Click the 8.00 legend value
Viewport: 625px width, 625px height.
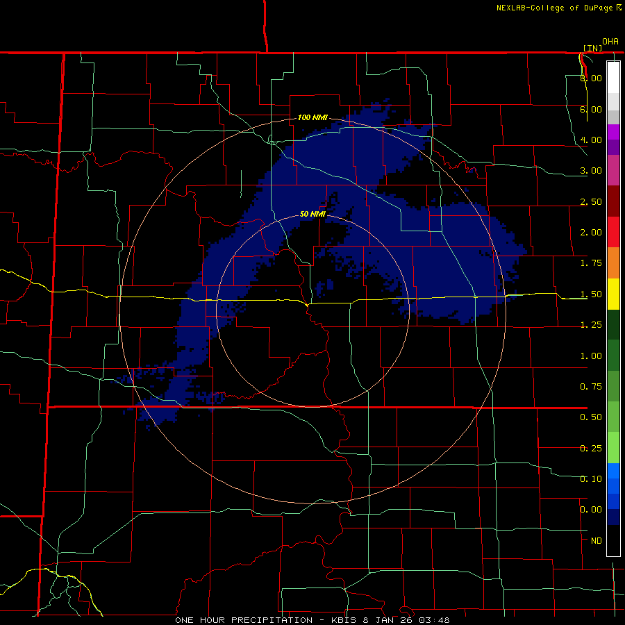[x=591, y=78]
